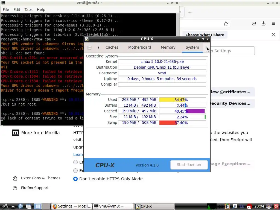This screenshot has height=210, width=280.
Task: Click the Manage Exceptions button
Action: tap(232, 164)
